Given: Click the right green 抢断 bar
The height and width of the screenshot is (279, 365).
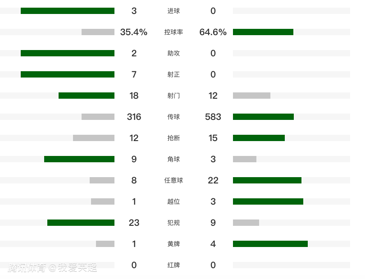Looking at the screenshot, I should (259, 138).
